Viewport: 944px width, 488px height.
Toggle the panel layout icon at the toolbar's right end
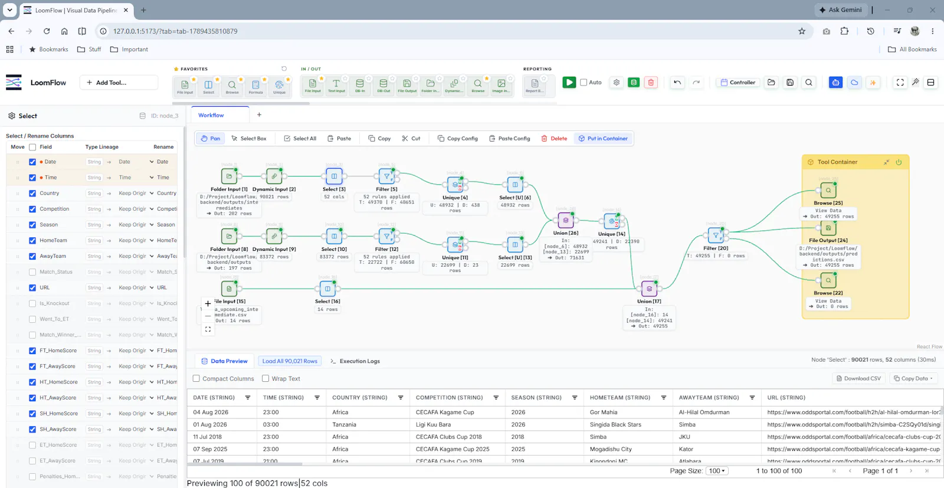pos(930,83)
